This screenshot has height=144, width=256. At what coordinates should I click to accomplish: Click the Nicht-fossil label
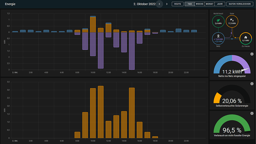tap(218, 14)
